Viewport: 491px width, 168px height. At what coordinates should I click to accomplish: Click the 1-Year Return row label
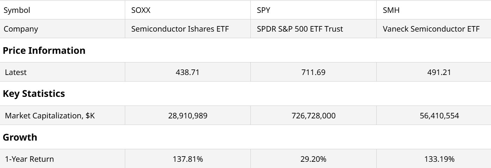coord(29,159)
